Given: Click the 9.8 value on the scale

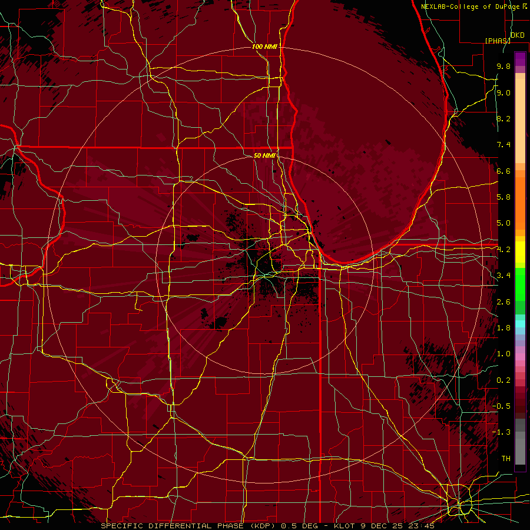Looking at the screenshot, I should point(503,66).
